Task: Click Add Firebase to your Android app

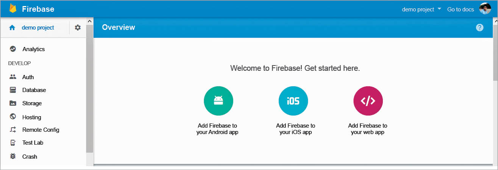Action: click(217, 129)
